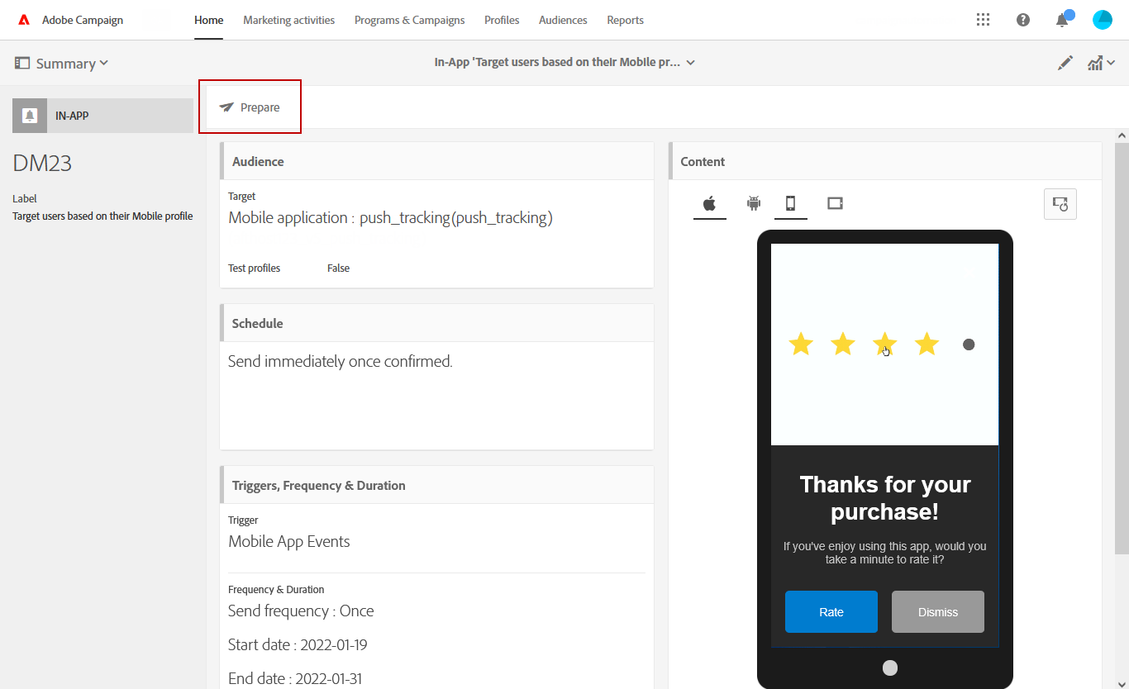The height and width of the screenshot is (689, 1129).
Task: Click the grey fifth rating dot
Action: pyautogui.click(x=969, y=344)
